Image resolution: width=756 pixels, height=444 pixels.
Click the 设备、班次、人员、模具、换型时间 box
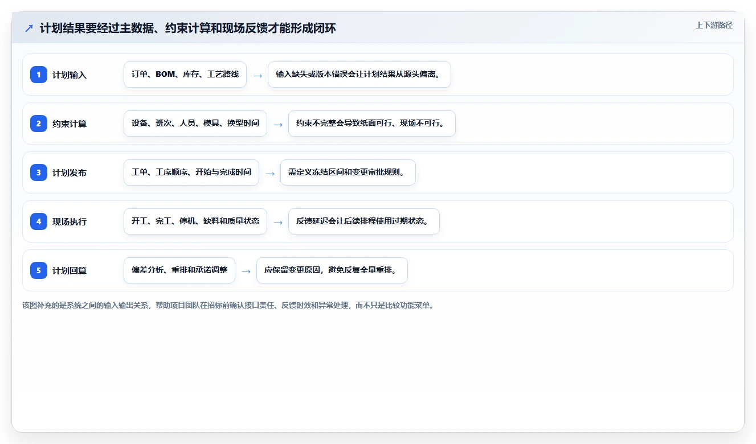[195, 124]
